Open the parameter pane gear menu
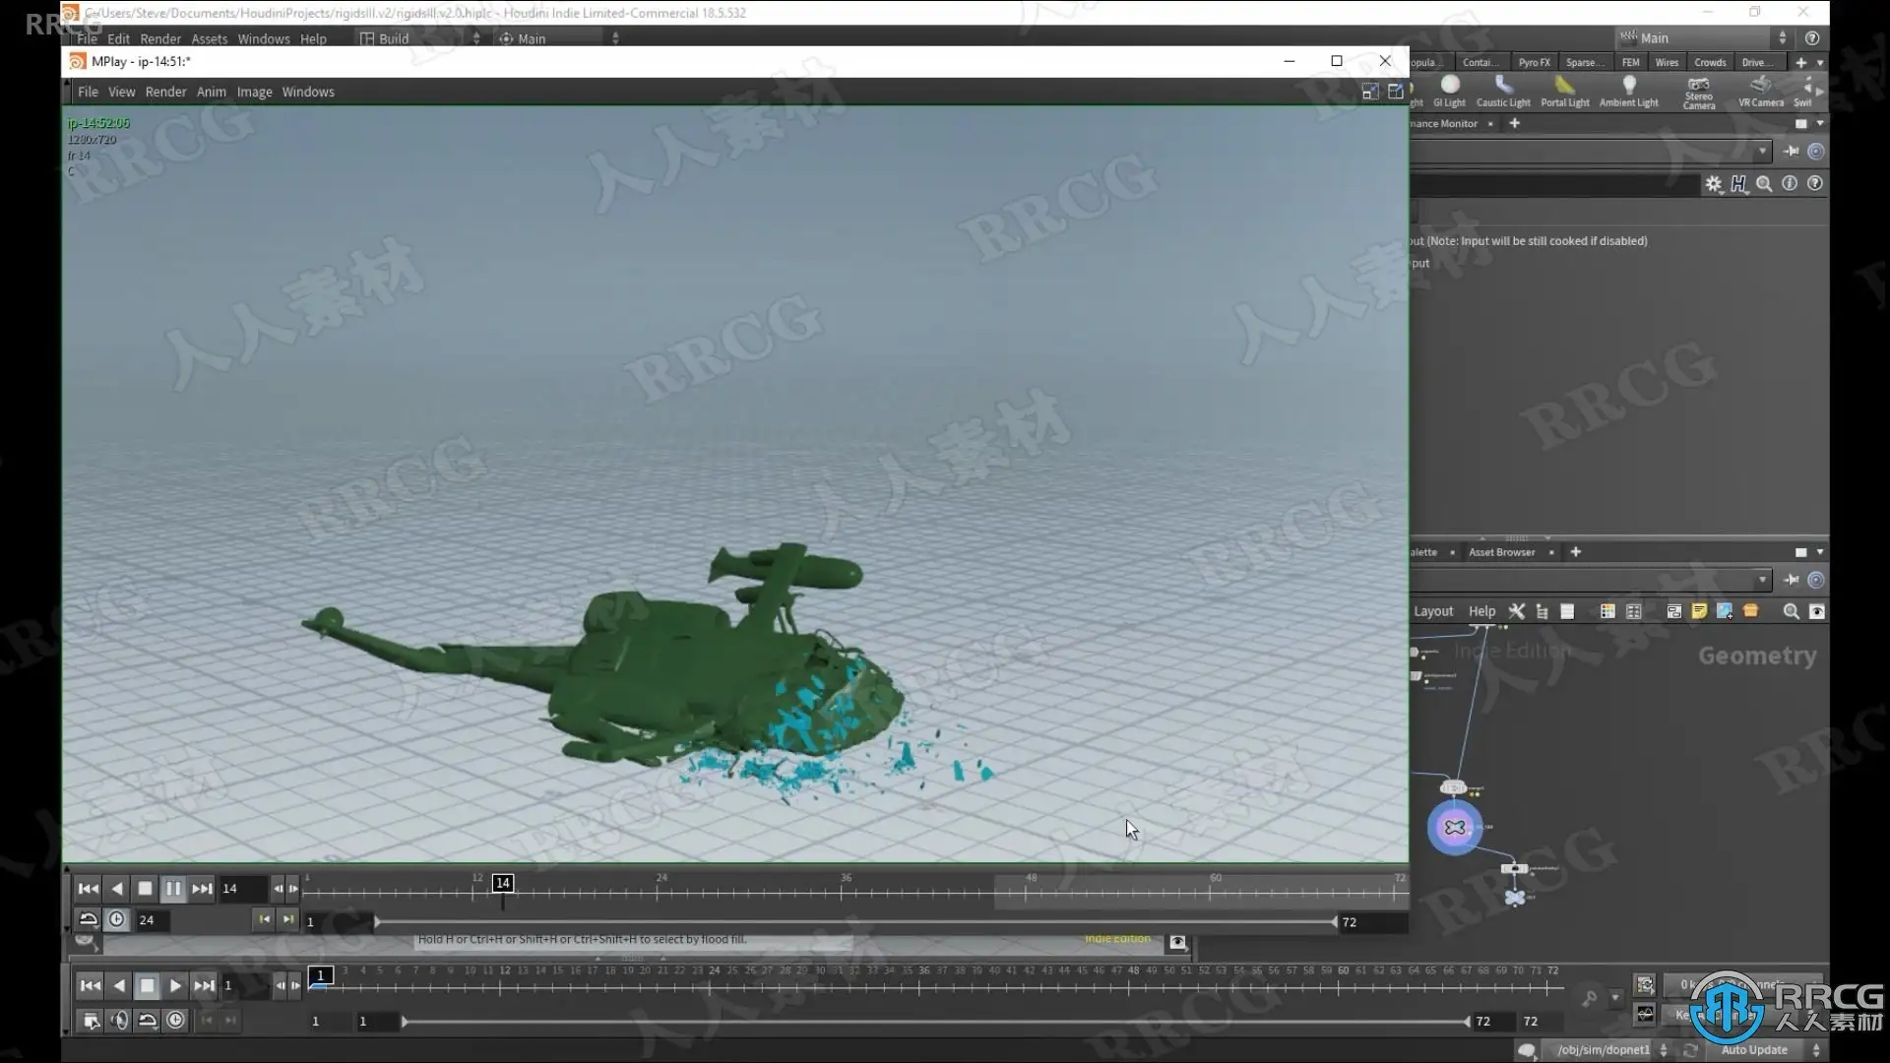Viewport: 1890px width, 1063px height. (x=1714, y=184)
